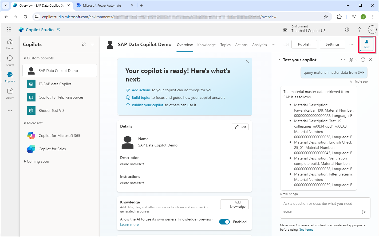Click the Settings button
Screen dimensions: 379x237
pyautogui.click(x=333, y=44)
